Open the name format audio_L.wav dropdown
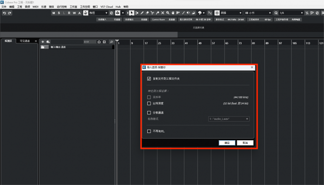 tap(229, 119)
